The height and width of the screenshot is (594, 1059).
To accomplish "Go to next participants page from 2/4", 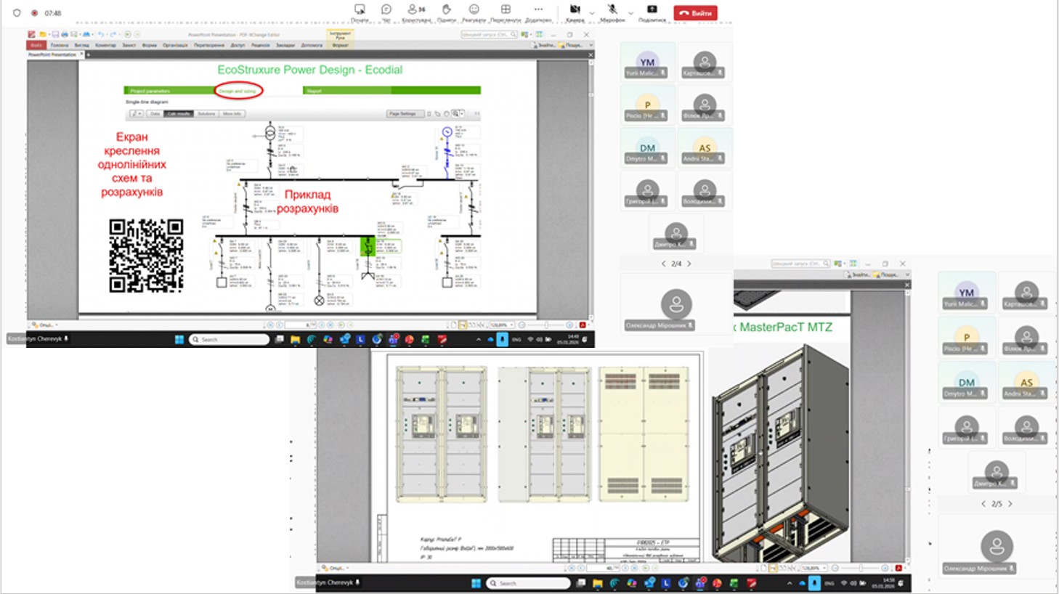I will point(689,264).
